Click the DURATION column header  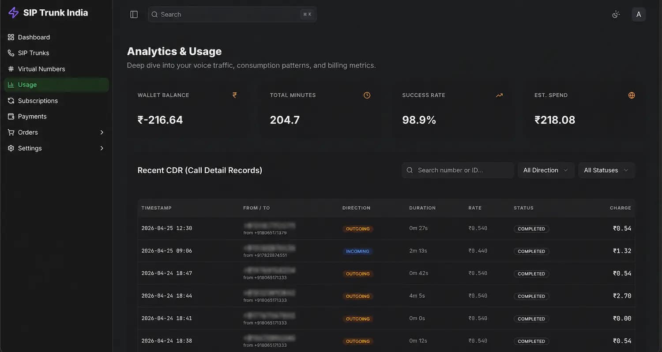422,208
